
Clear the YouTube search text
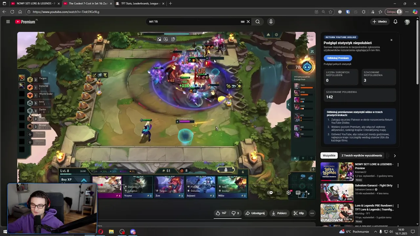coord(248,22)
